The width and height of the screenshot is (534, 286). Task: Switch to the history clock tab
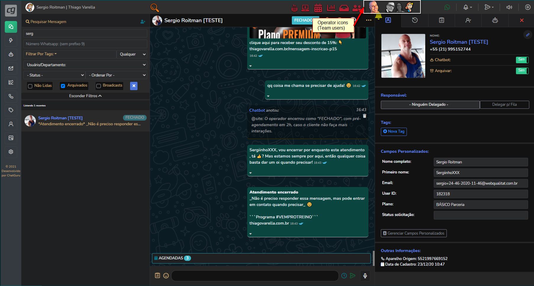[415, 20]
